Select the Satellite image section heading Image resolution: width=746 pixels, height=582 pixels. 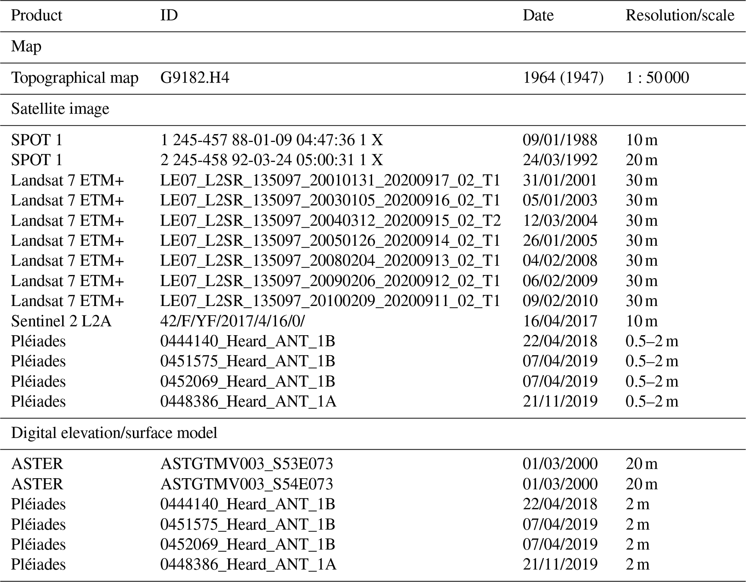[60, 109]
